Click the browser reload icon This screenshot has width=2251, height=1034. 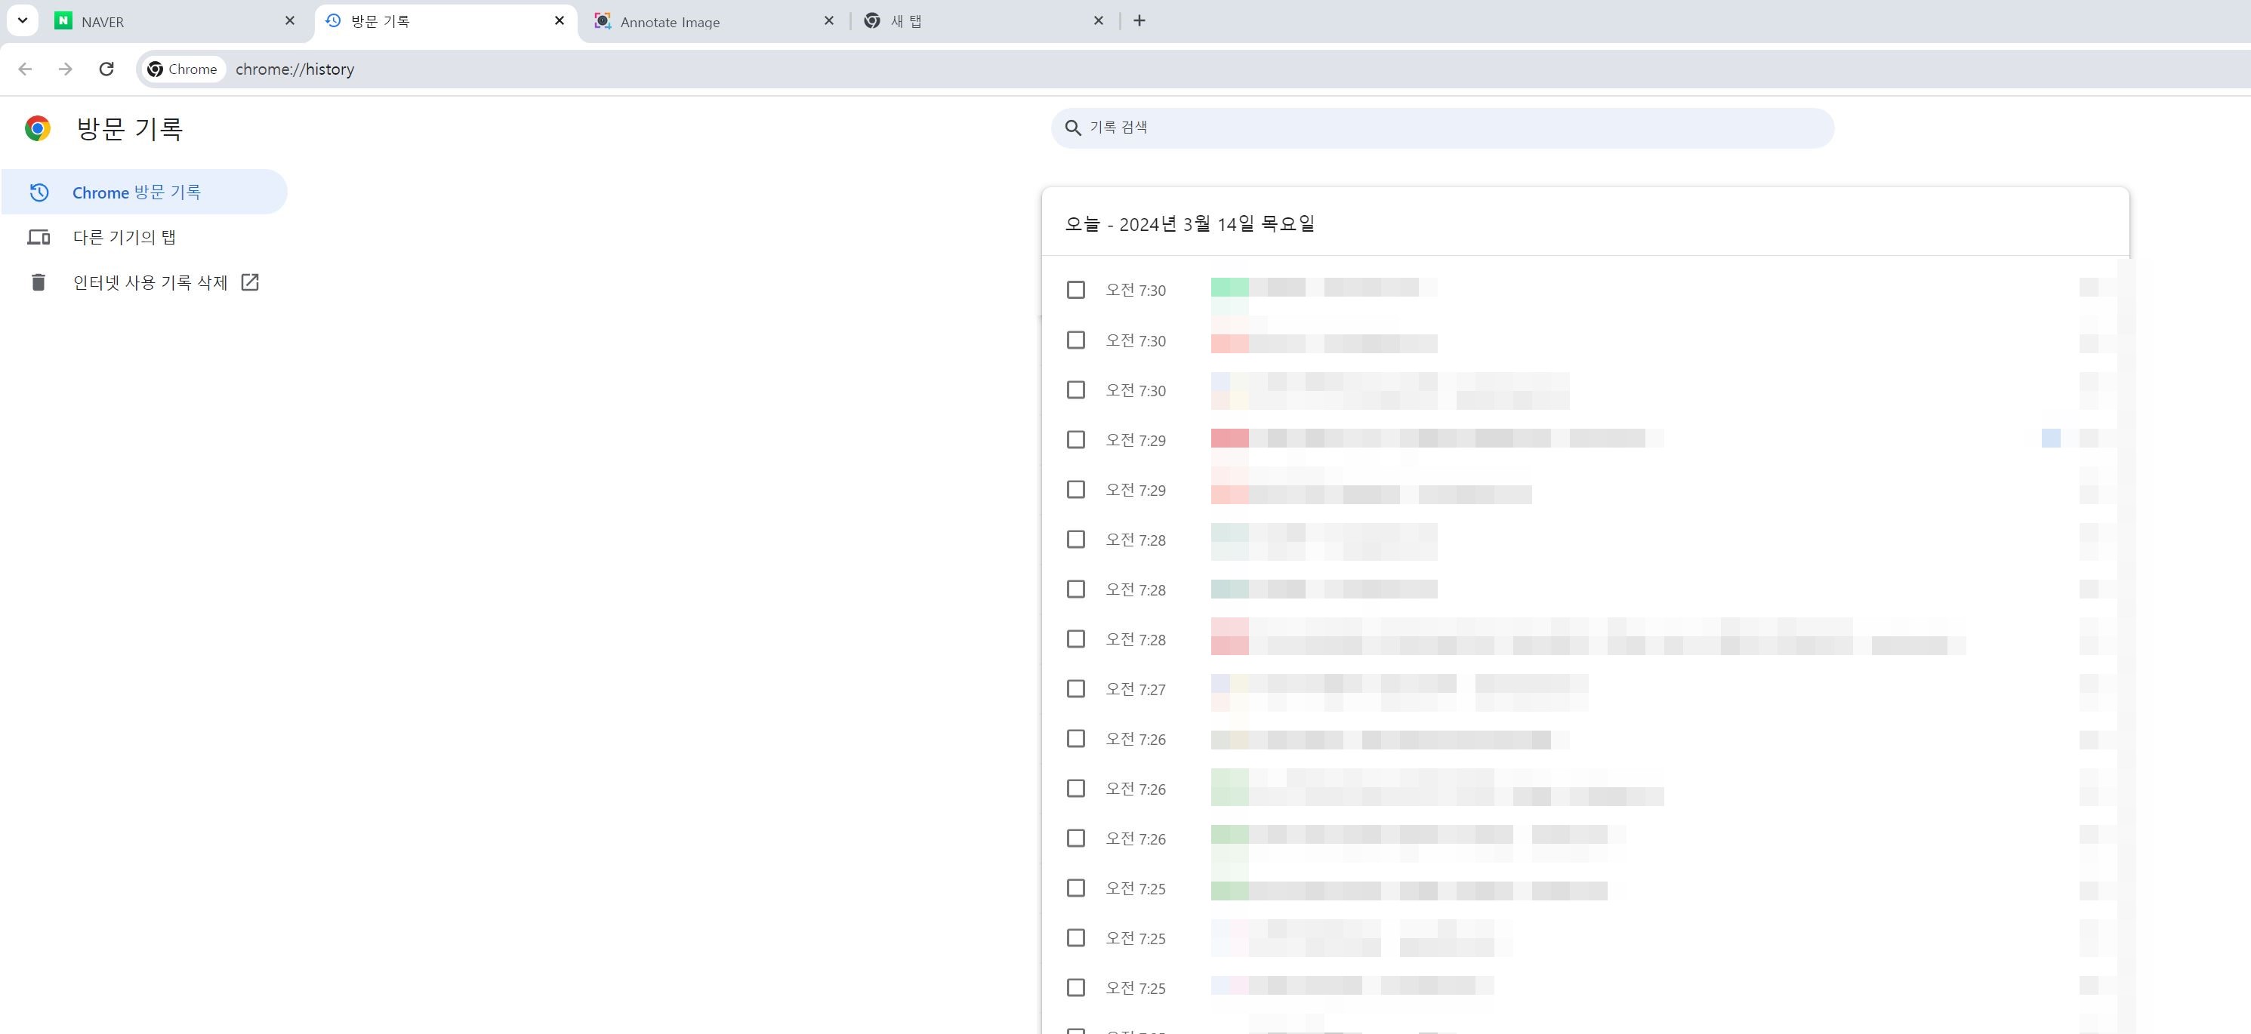tap(106, 69)
